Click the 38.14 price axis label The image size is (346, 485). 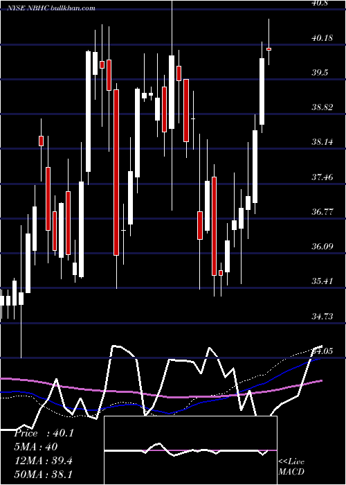point(322,142)
